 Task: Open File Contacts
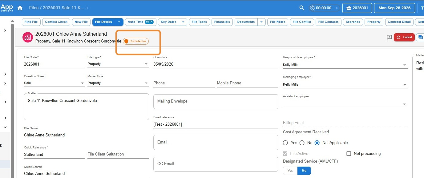point(328,22)
